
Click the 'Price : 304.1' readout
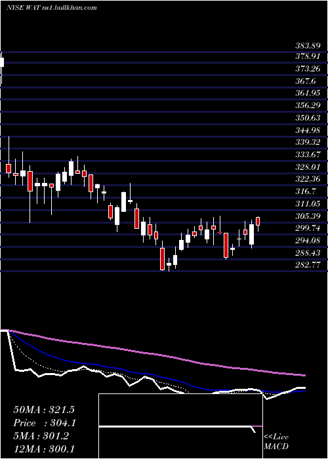click(45, 423)
